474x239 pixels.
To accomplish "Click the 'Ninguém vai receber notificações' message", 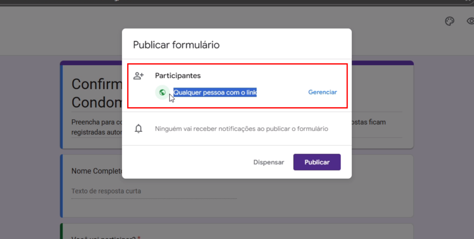I will tap(241, 129).
